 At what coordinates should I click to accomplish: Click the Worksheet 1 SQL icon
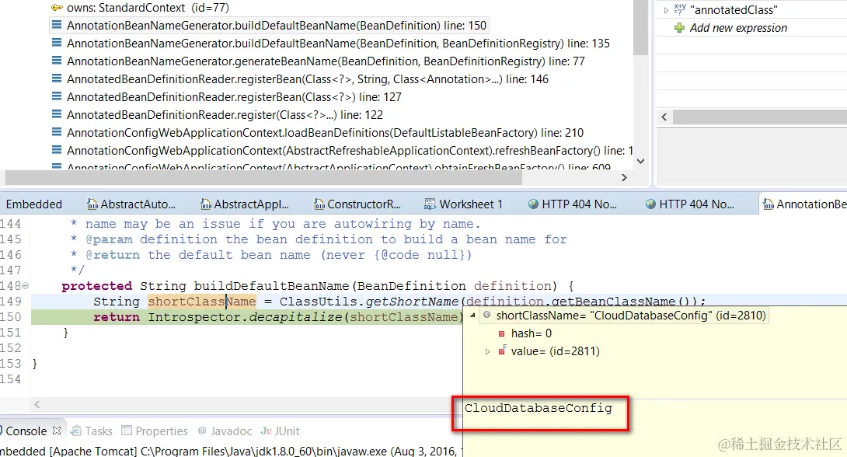click(430, 204)
